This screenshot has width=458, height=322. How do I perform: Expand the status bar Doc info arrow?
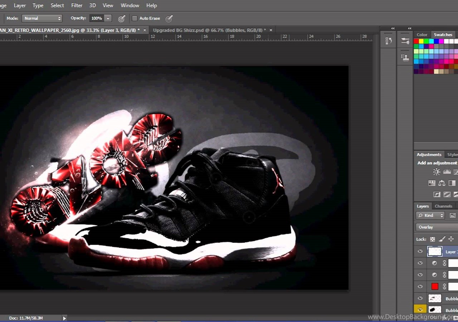coord(64,318)
